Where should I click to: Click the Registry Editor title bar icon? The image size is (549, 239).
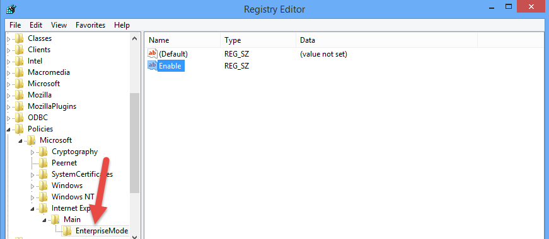(11, 8)
